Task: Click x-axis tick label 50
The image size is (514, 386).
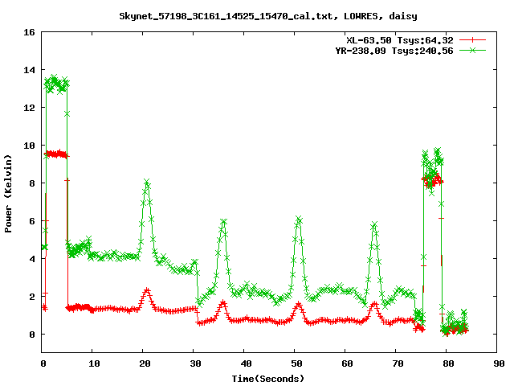Action: (296, 363)
